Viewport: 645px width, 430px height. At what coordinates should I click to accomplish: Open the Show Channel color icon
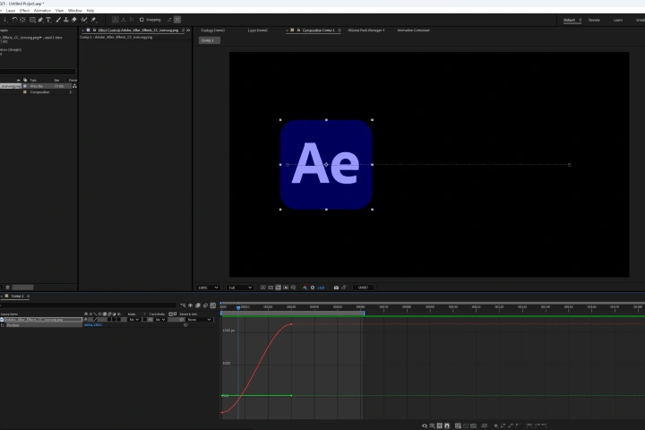pyautogui.click(x=305, y=288)
